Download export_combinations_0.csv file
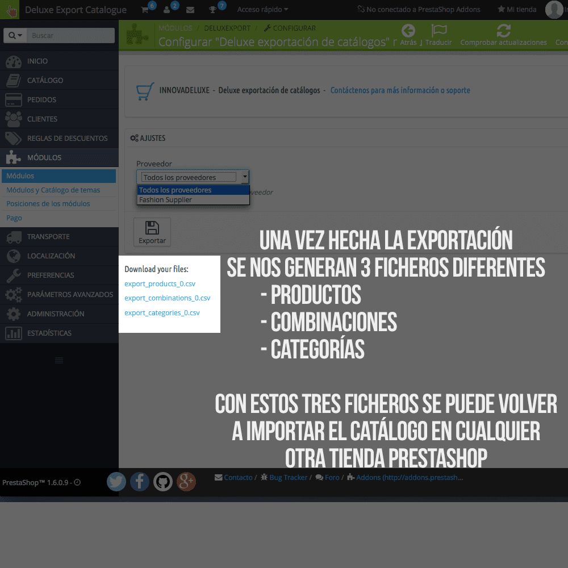The width and height of the screenshot is (568, 568). pyautogui.click(x=168, y=298)
